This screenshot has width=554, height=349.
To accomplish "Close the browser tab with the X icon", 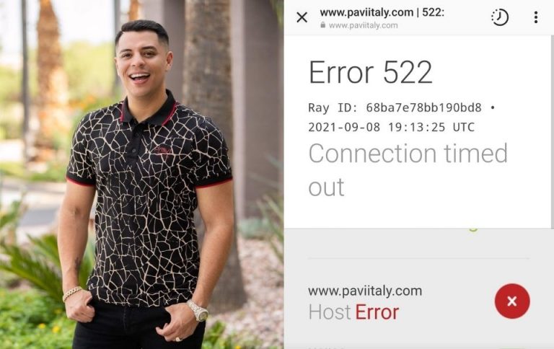I will tap(302, 17).
